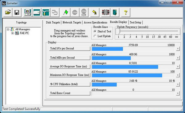
Task: Open help with yellow question mark
Action: click(126, 12)
